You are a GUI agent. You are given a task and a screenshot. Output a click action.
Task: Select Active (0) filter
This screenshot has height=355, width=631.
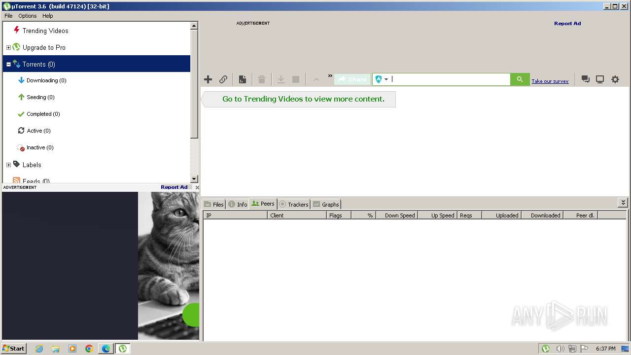click(x=38, y=131)
